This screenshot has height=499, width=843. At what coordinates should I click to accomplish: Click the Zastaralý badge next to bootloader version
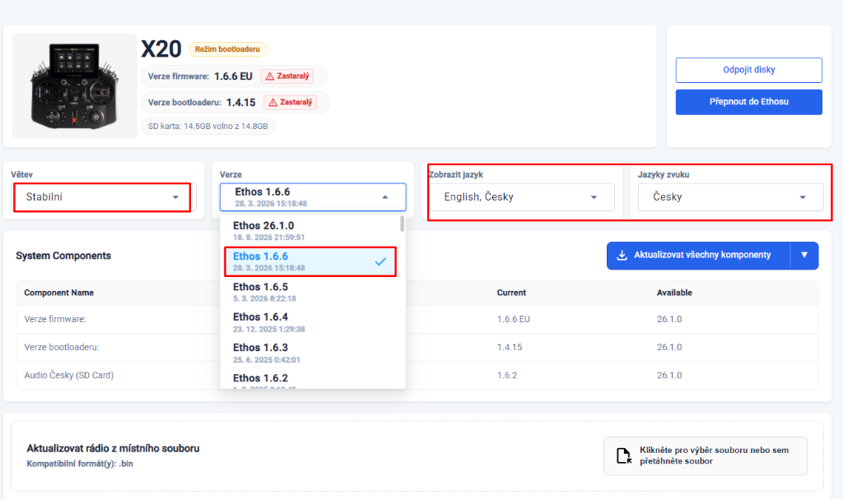pyautogui.click(x=291, y=102)
